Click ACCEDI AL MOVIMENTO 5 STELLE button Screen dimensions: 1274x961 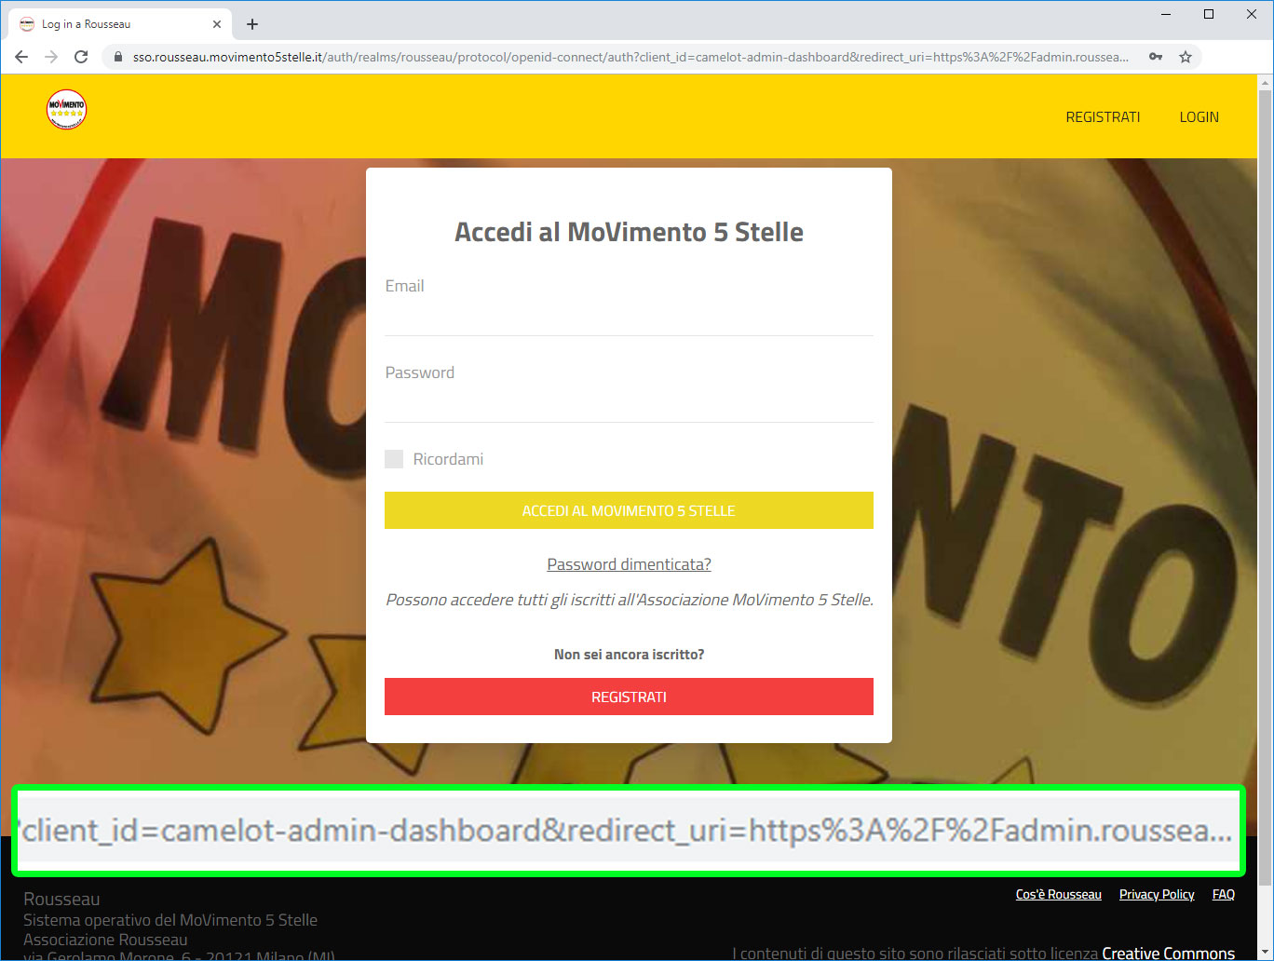coord(629,510)
